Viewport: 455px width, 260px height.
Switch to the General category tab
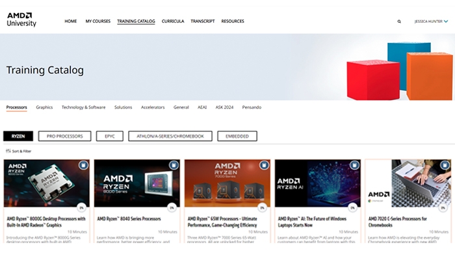coord(181,107)
